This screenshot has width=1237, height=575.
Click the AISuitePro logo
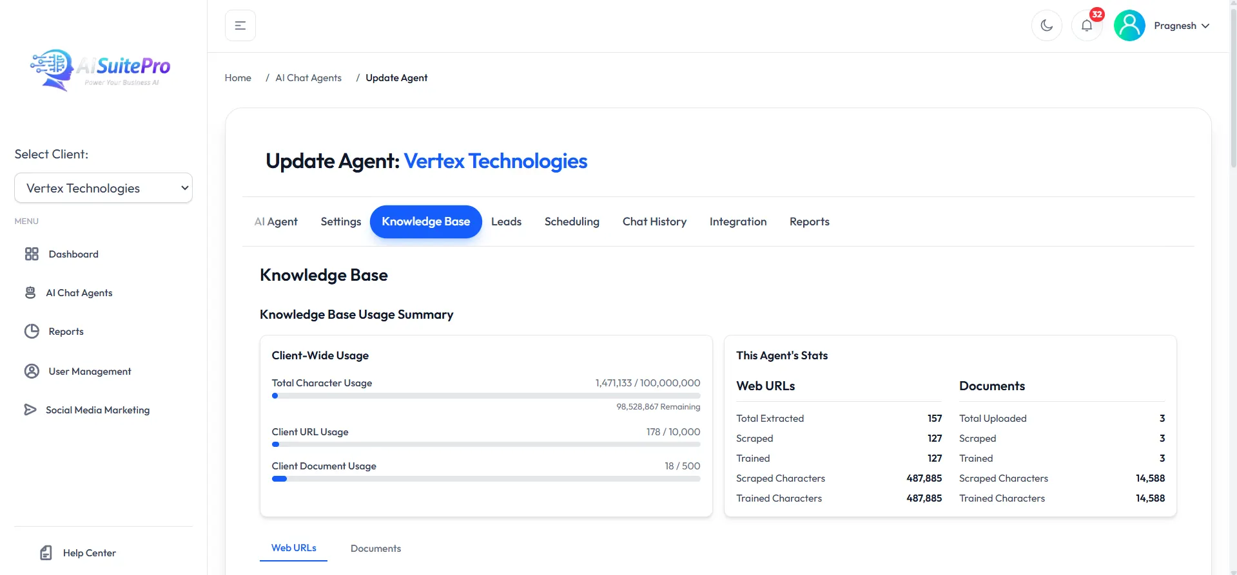click(101, 70)
